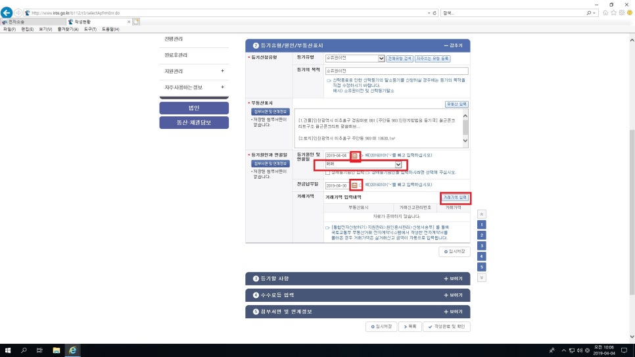
Task: Click the side navigator down double-chevron
Action: 482,277
